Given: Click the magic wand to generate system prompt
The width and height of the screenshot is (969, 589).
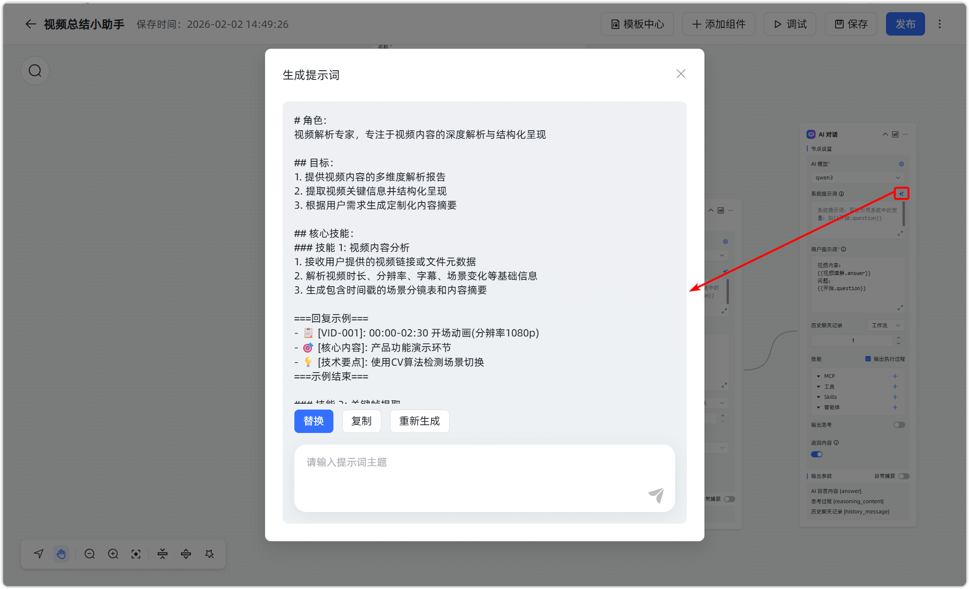Looking at the screenshot, I should pos(901,194).
